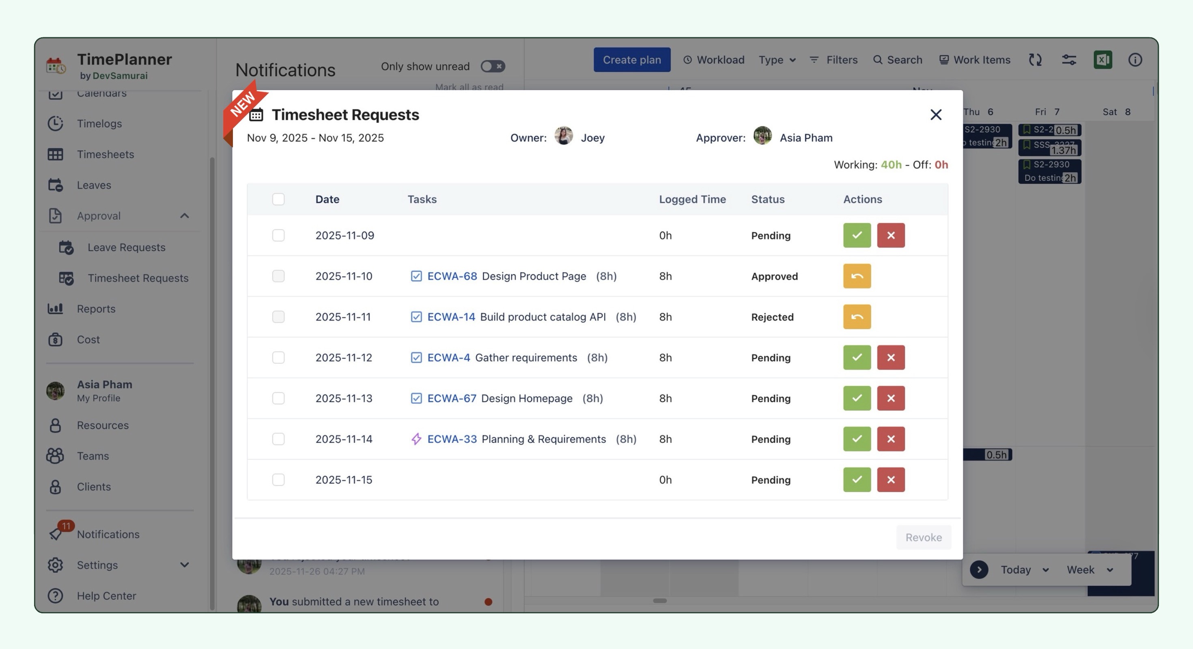Click the sync refresh icon in toolbar
The width and height of the screenshot is (1193, 649).
[1035, 60]
